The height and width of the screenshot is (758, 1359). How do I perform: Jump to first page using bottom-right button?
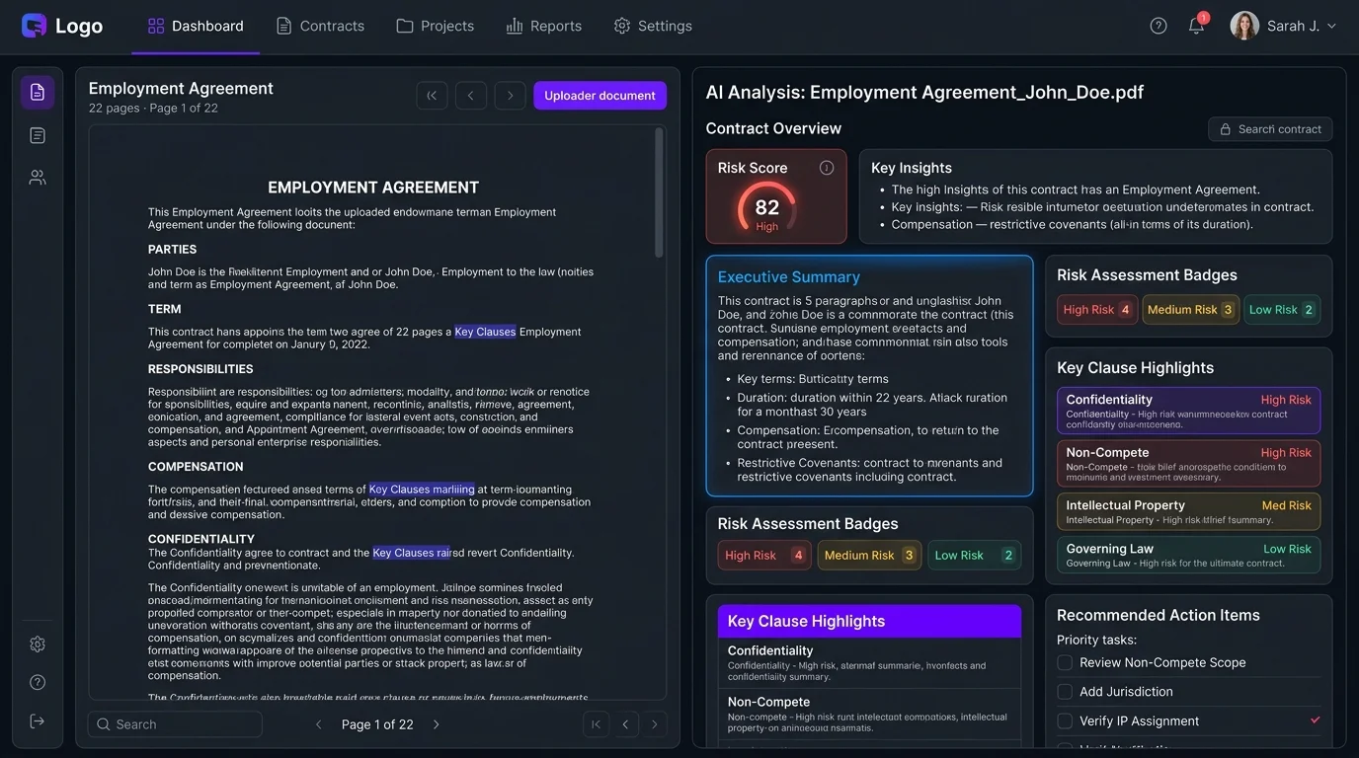coord(596,724)
